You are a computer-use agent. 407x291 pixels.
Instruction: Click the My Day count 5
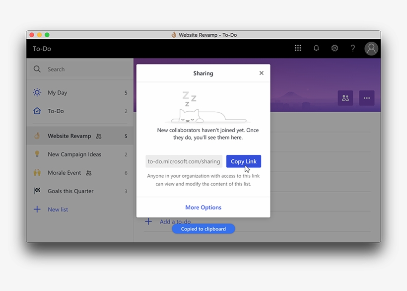(x=126, y=93)
